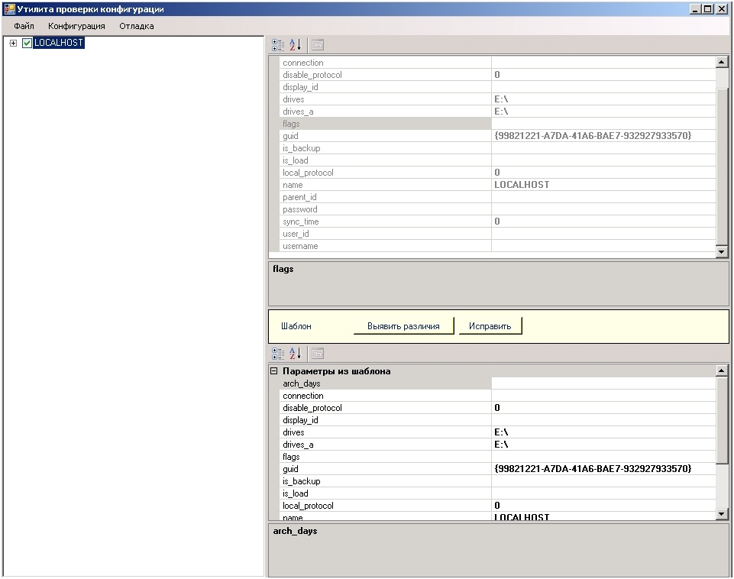
Task: Click Alphabetical sort icon in lower template grid
Action: click(295, 354)
